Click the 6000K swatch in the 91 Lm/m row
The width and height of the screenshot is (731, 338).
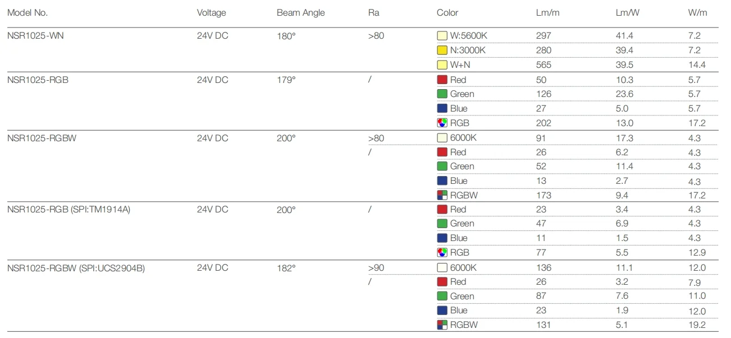click(x=442, y=138)
